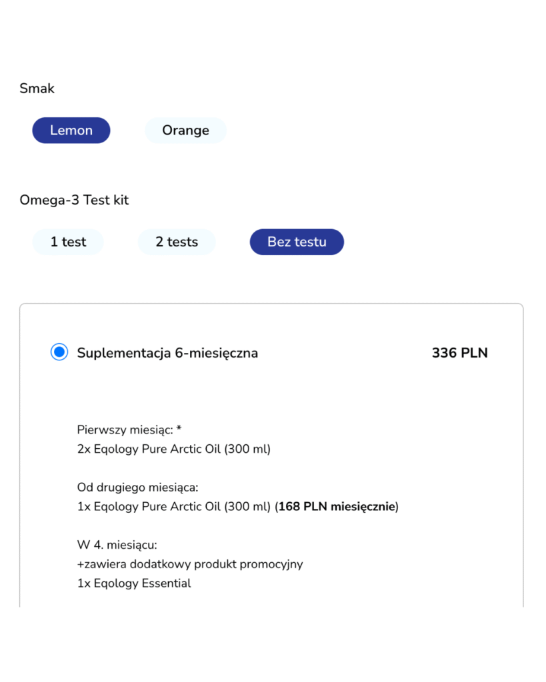Click the asterisk after Pierwszy miesiąc
The height and width of the screenshot is (682, 546).
(x=179, y=429)
